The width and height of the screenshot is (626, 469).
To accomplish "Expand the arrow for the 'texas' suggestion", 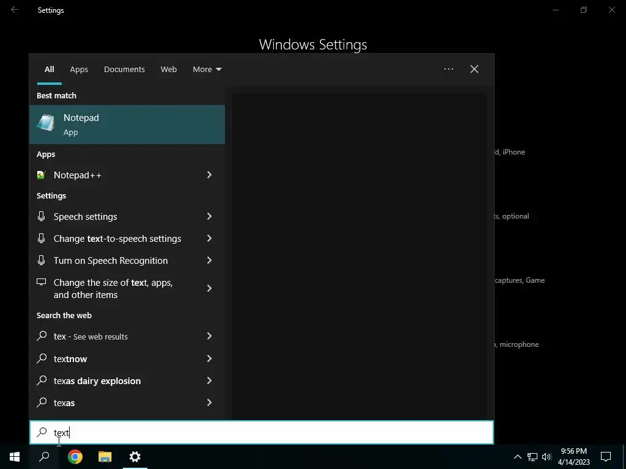I will (x=209, y=402).
